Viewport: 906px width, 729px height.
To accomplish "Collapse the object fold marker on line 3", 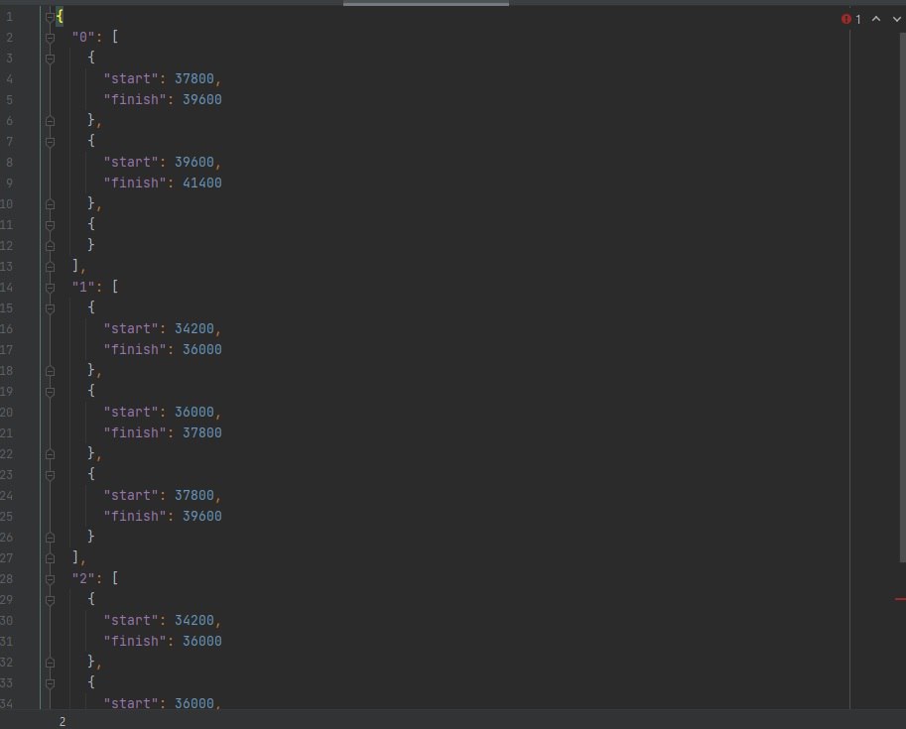I will 51,59.
